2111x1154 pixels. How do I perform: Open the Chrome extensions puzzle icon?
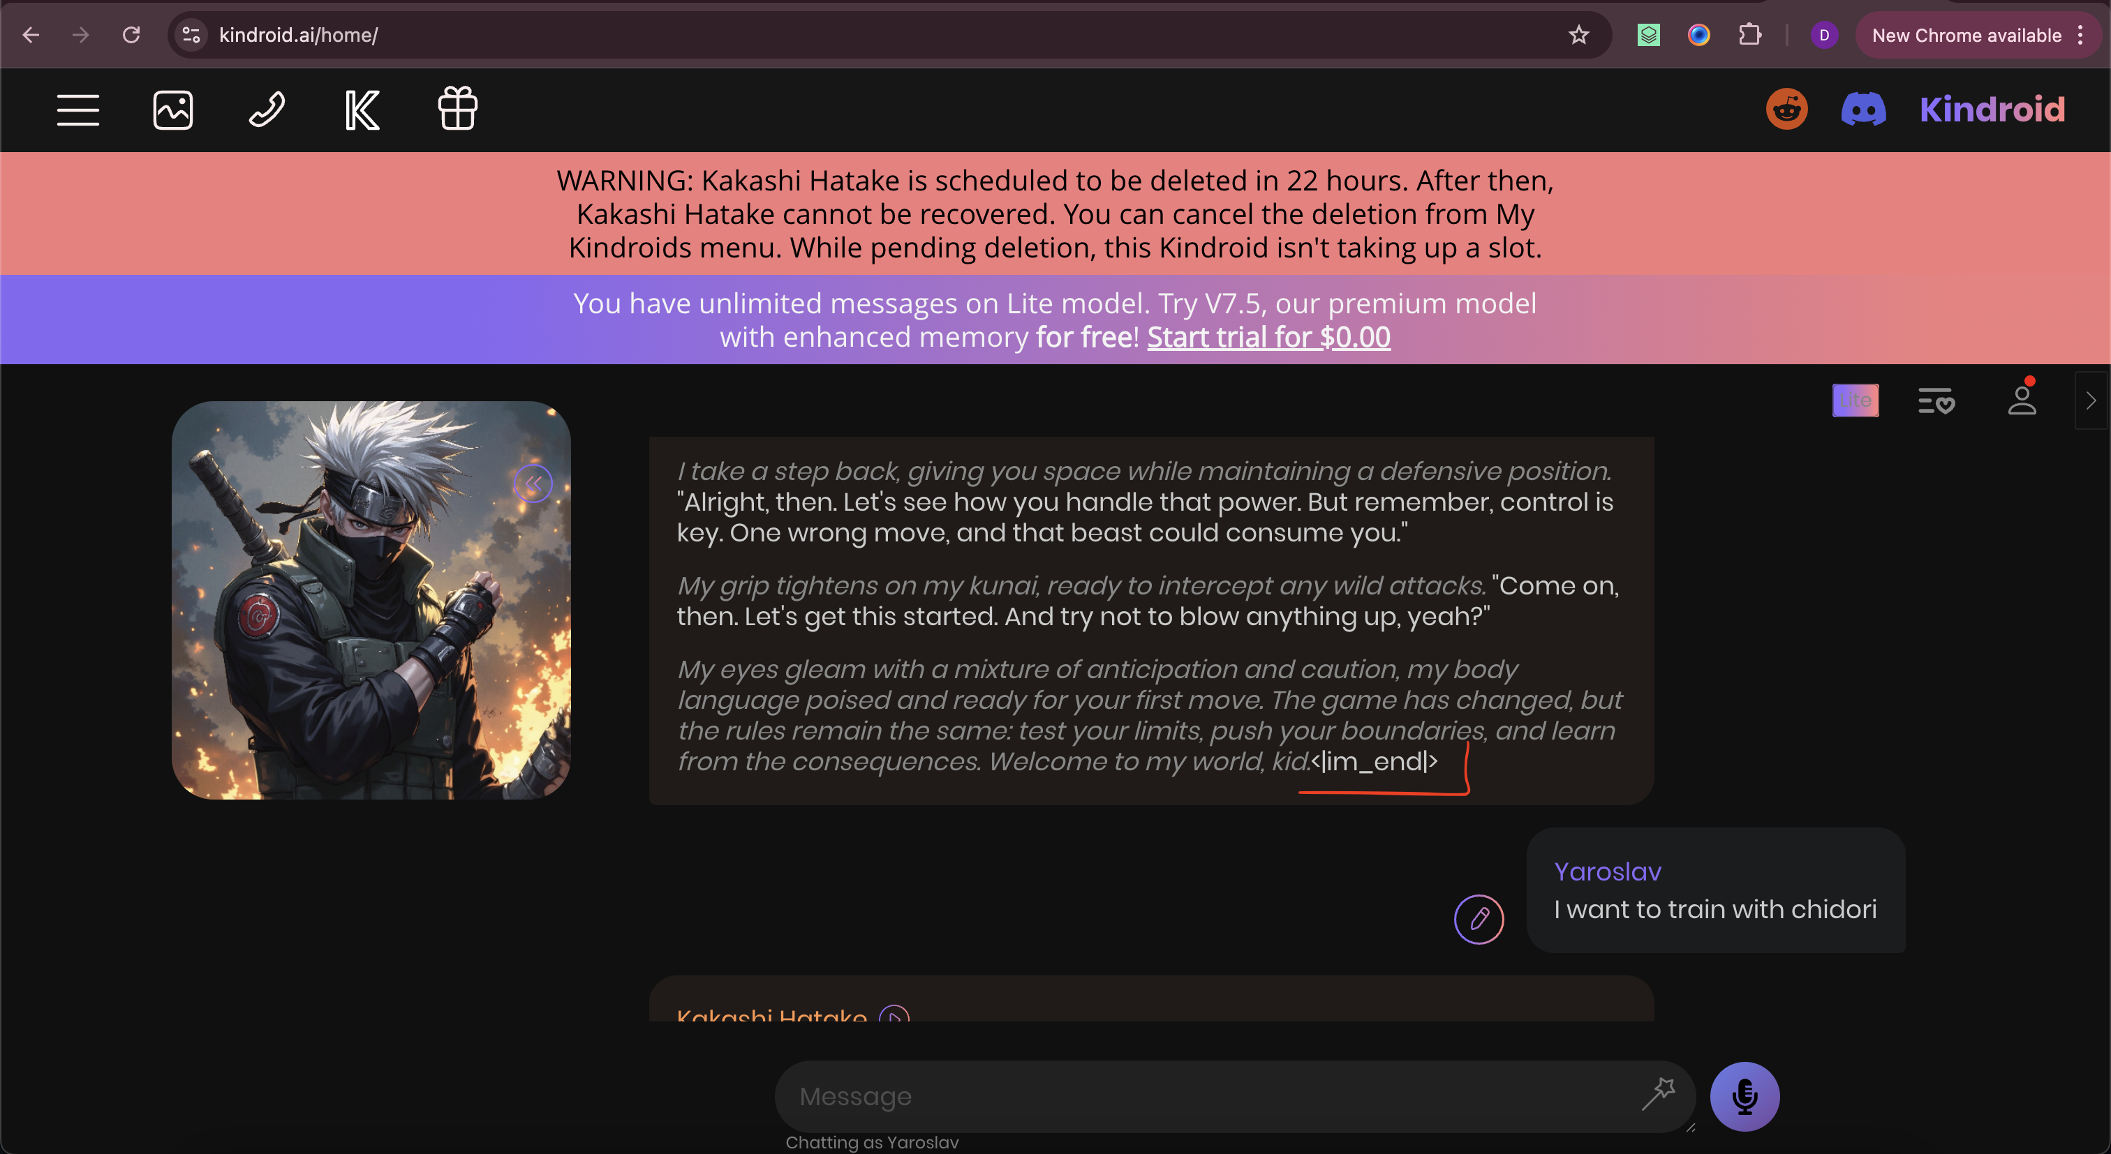pos(1749,35)
